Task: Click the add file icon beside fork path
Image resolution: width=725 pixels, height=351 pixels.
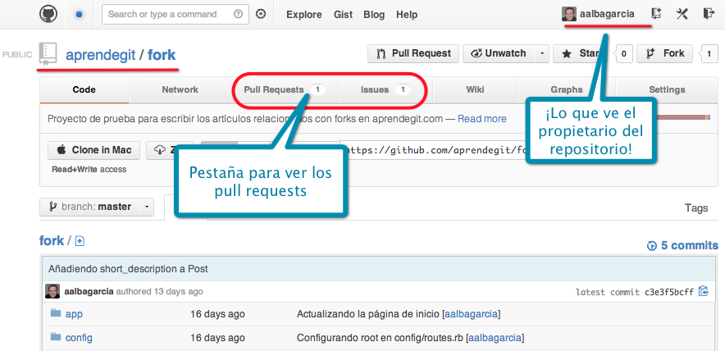Action: pyautogui.click(x=80, y=241)
